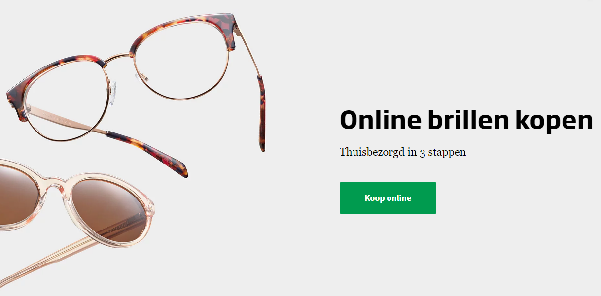Screen dimensions: 601x296
Task: Click the green Koop online button
Action: point(388,198)
